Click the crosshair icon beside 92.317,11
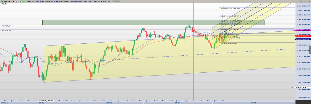311x104 pixels. tap(292, 87)
